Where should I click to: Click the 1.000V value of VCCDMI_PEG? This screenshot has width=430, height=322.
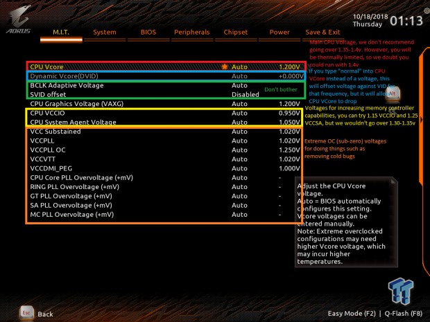pos(289,168)
